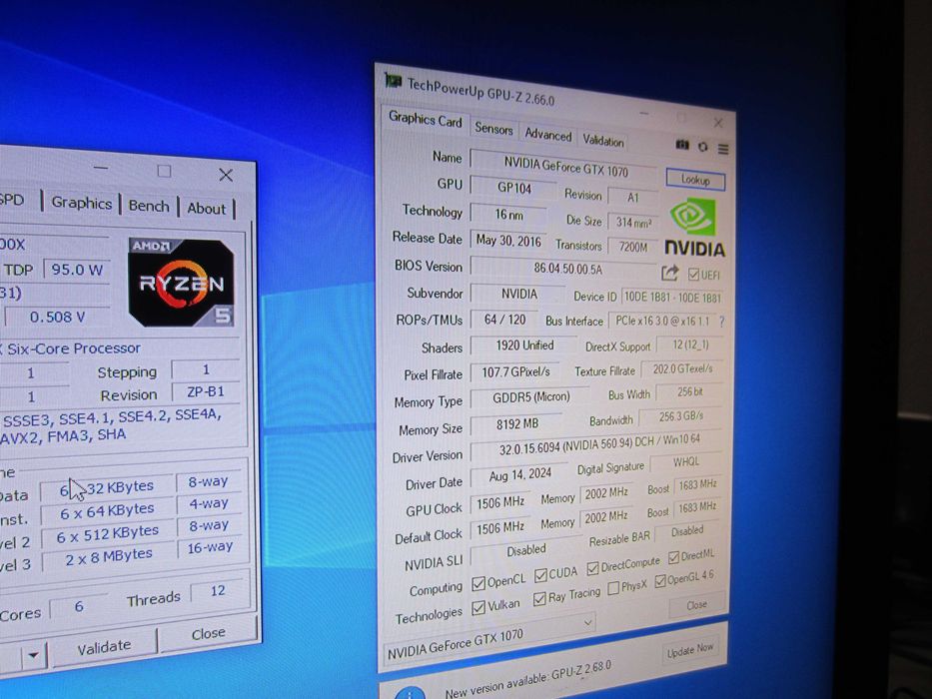This screenshot has width=932, height=699.
Task: Click the Name field NVIDIA GeForce GTX 1070
Action: [x=565, y=167]
